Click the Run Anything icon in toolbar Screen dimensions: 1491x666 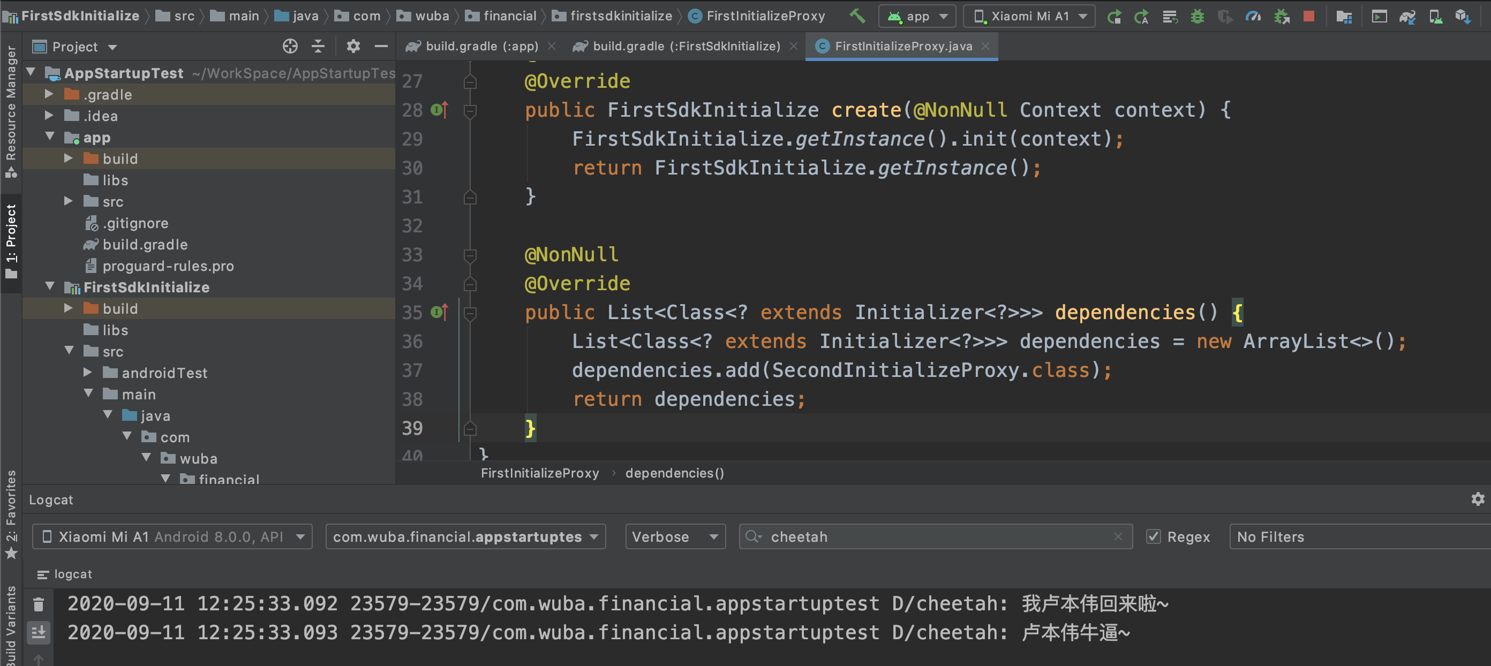[x=1379, y=16]
